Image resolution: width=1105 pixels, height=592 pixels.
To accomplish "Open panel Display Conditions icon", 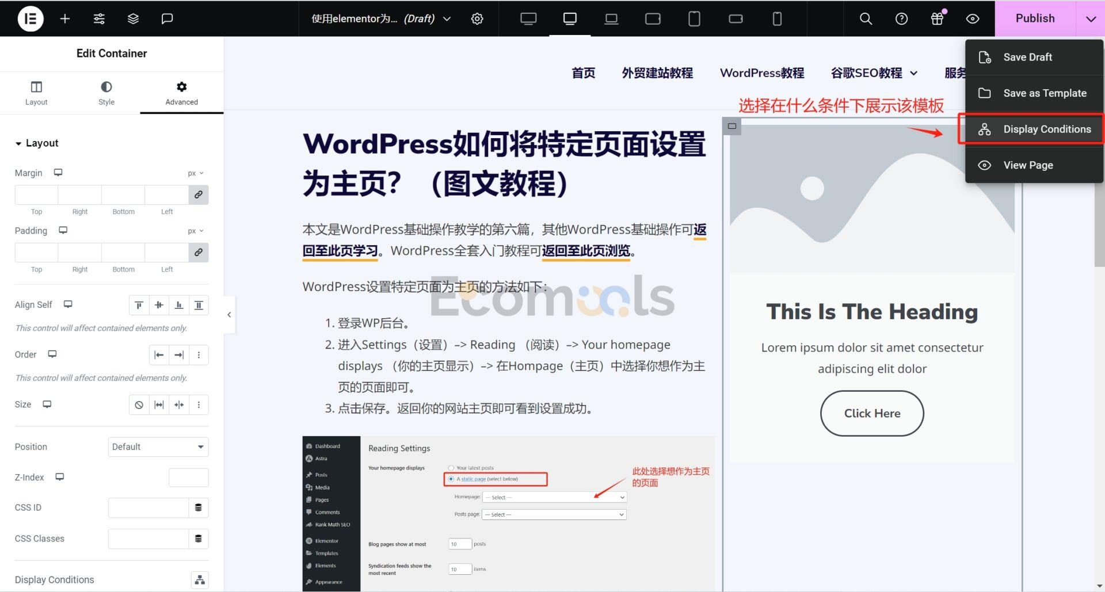I will 200,580.
